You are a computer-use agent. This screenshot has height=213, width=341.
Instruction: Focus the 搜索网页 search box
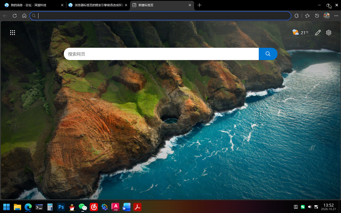(x=161, y=54)
